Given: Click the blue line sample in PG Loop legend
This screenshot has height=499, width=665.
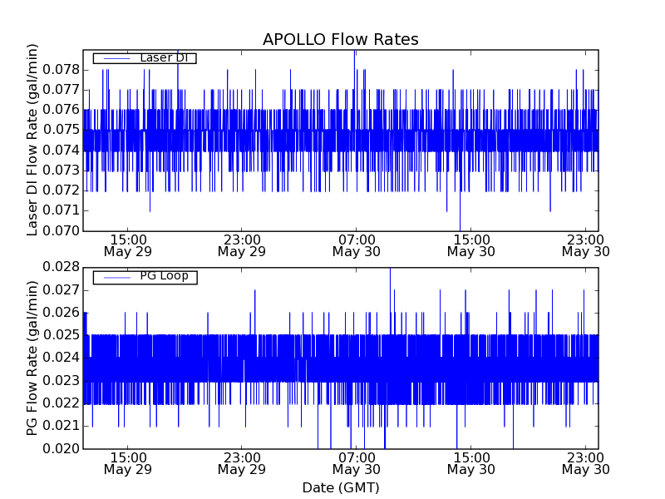Looking at the screenshot, I should tap(115, 277).
